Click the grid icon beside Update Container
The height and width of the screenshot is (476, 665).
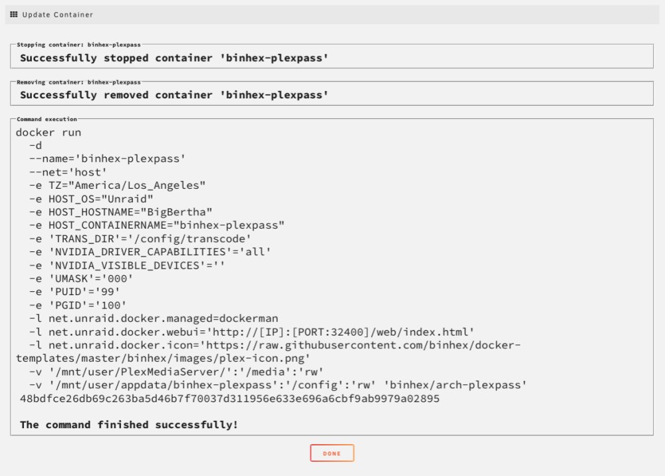click(x=14, y=15)
